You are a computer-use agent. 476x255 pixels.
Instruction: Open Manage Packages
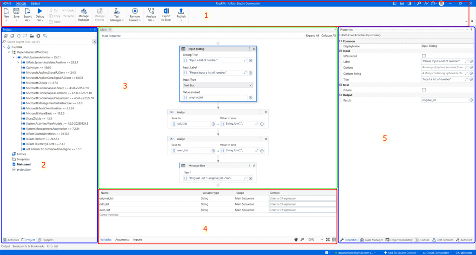(84, 14)
